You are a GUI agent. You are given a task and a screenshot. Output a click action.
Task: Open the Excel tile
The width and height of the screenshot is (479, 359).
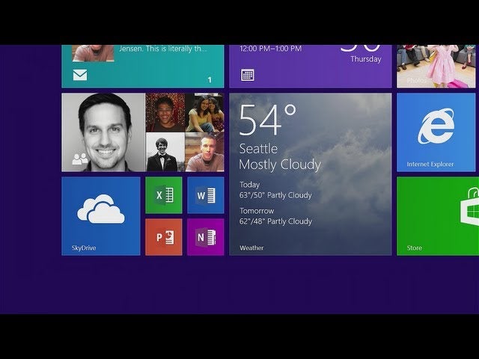163,195
